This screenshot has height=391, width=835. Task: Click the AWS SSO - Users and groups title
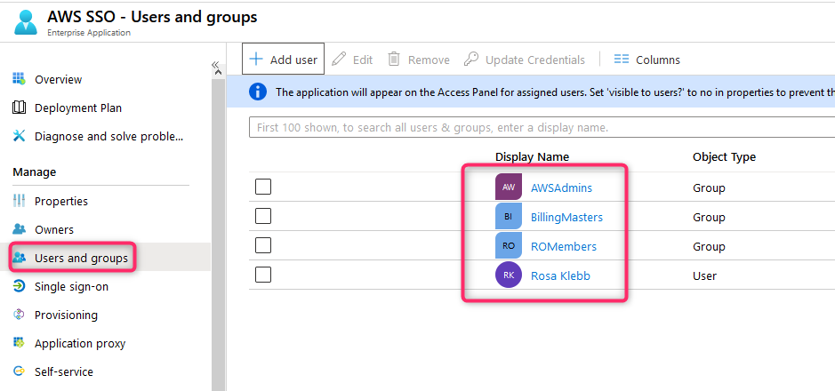click(152, 17)
